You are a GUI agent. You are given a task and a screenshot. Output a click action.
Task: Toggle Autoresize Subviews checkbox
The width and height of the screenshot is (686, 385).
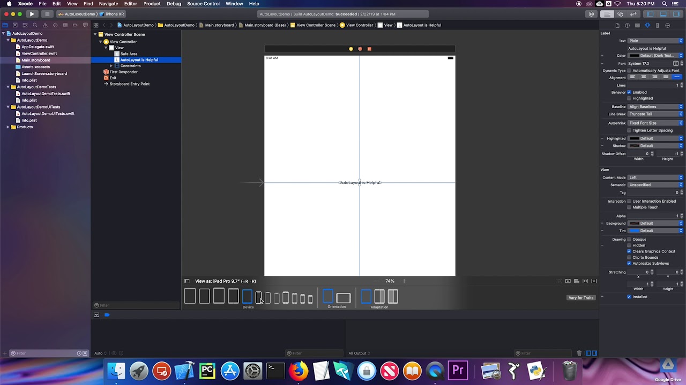tap(629, 263)
